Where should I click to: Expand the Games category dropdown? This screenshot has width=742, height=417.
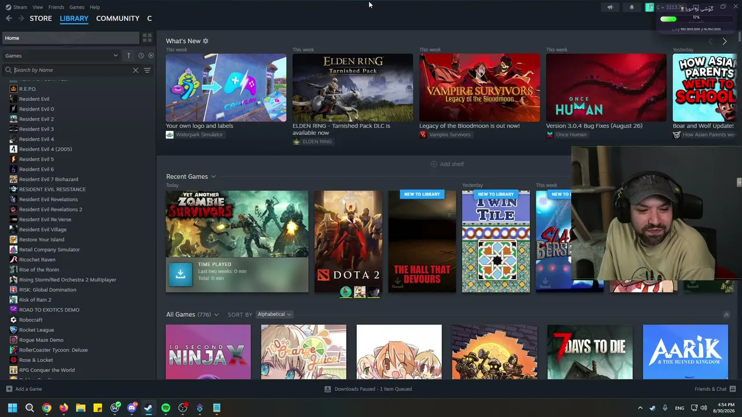(x=61, y=56)
